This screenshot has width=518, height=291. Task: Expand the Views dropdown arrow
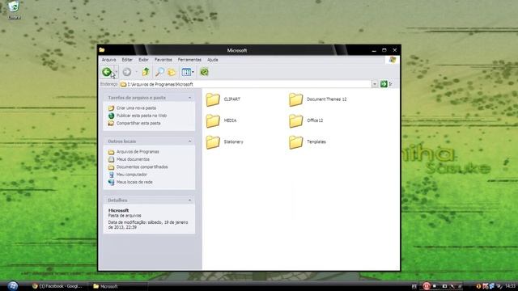pyautogui.click(x=193, y=72)
